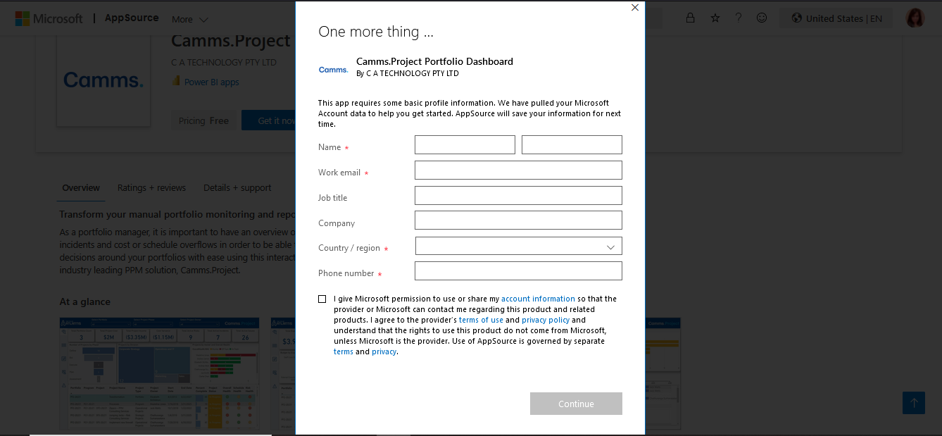
Task: Open provider's privacy policy link
Action: click(546, 320)
